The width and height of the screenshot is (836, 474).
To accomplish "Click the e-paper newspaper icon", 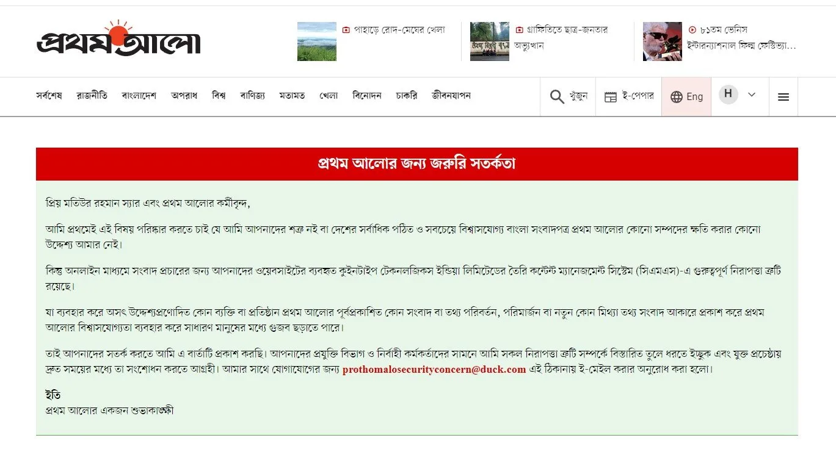I will tap(610, 97).
